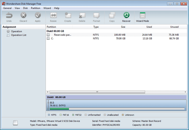Sort by the Unused column header

point(166,27)
